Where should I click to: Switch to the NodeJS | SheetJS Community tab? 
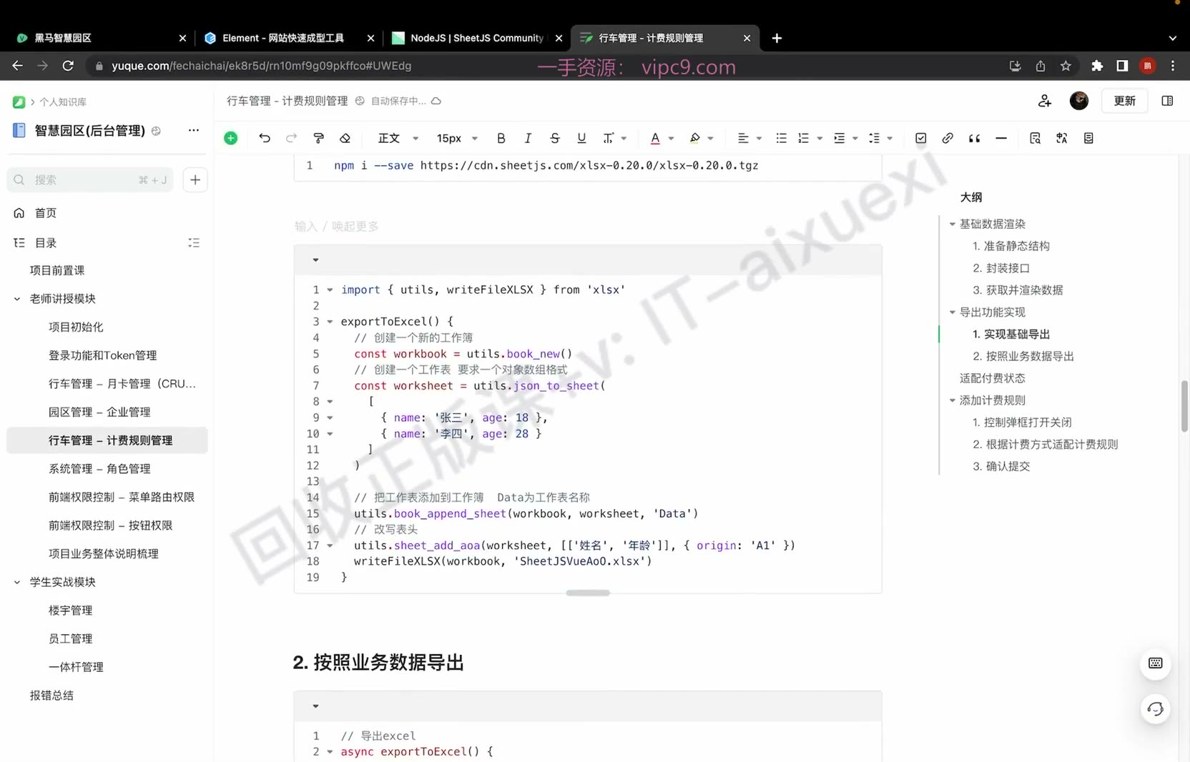pos(477,38)
